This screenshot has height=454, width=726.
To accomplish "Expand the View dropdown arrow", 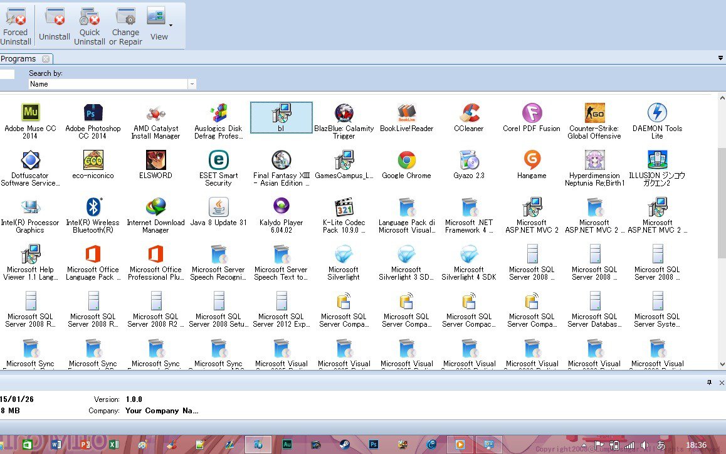I will [171, 25].
